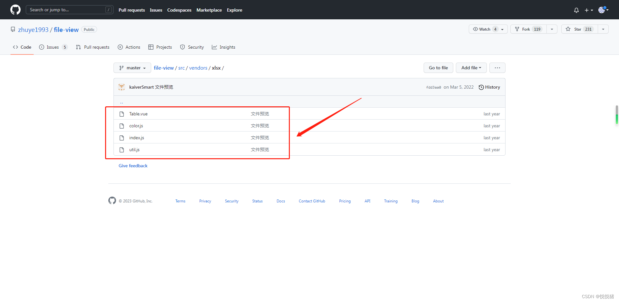Open footer Pricing link

(x=345, y=201)
